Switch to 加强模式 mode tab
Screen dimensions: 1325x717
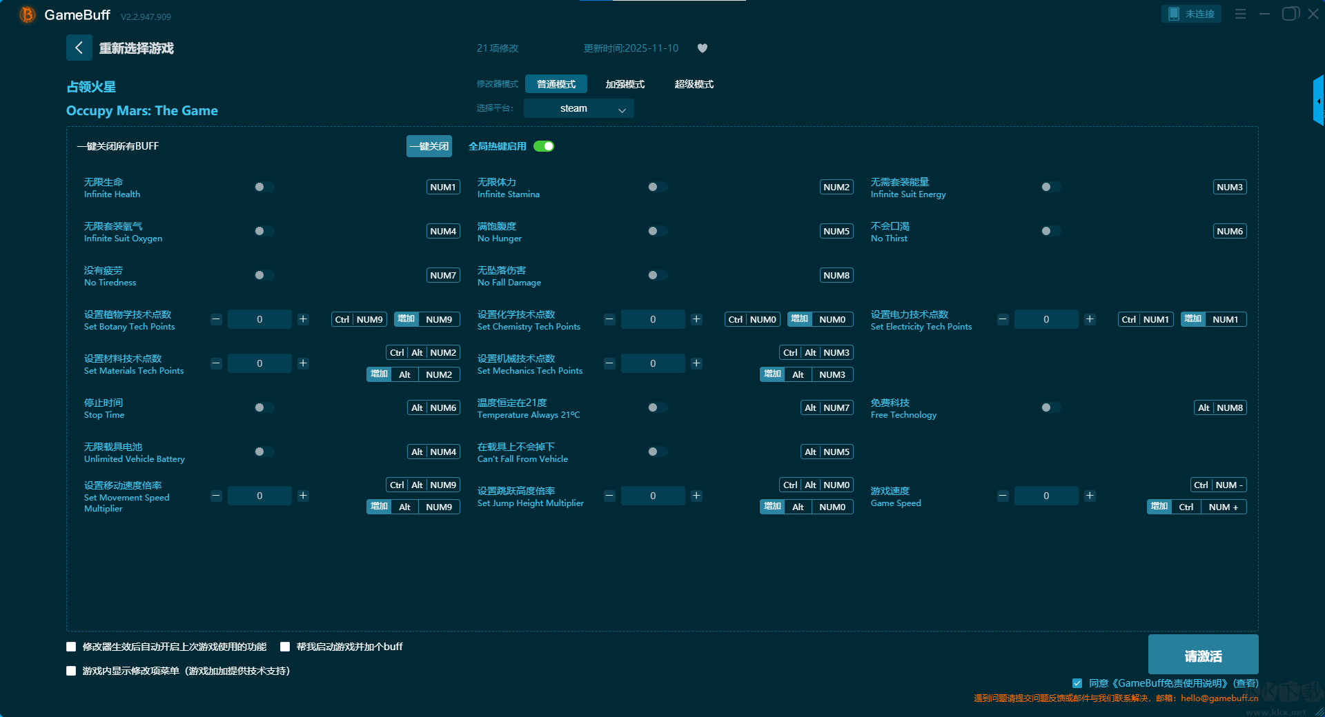click(625, 84)
